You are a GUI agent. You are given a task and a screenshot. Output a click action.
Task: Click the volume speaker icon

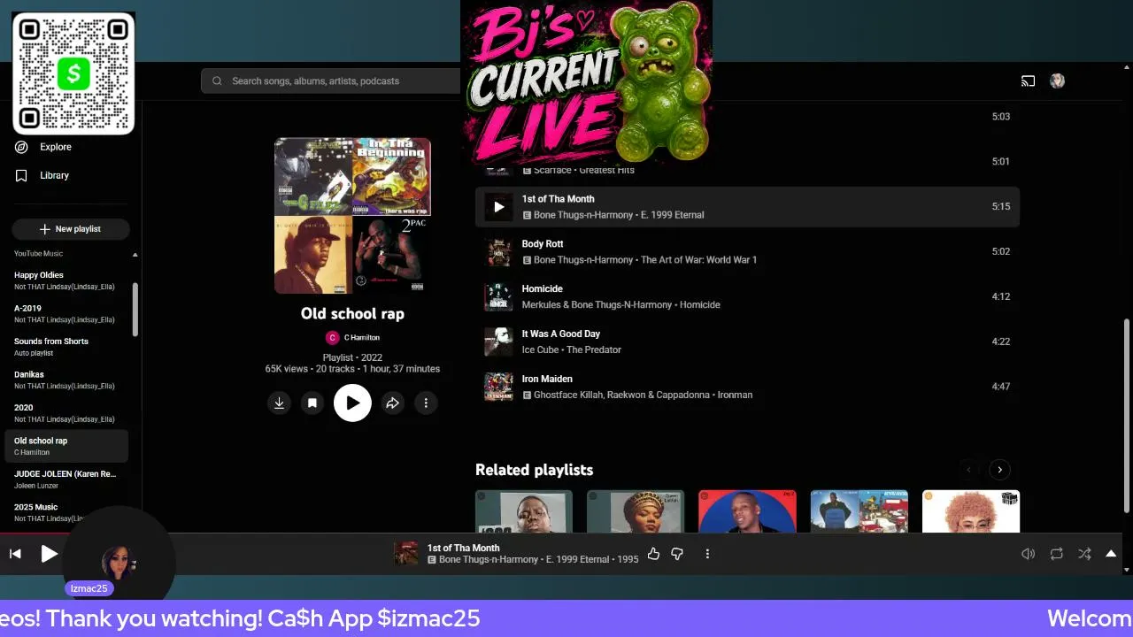tap(1028, 554)
